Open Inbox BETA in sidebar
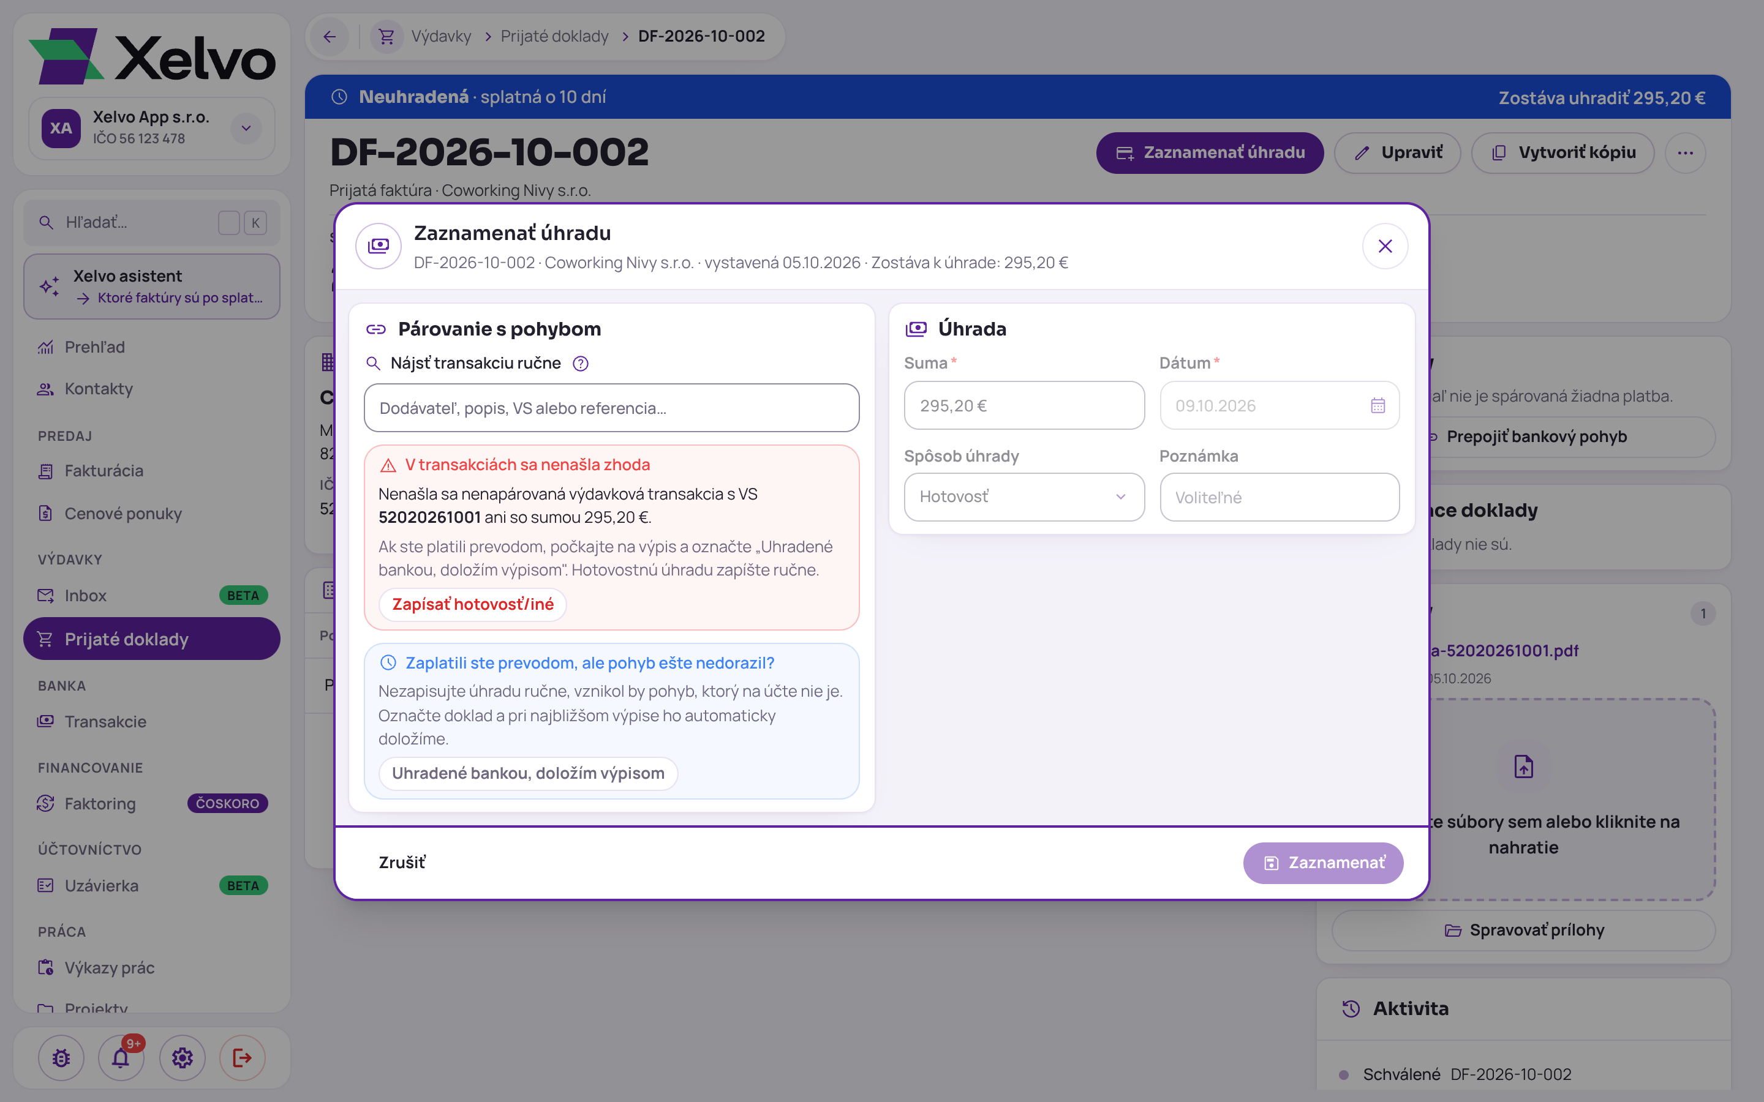1764x1102 pixels. [x=152, y=596]
